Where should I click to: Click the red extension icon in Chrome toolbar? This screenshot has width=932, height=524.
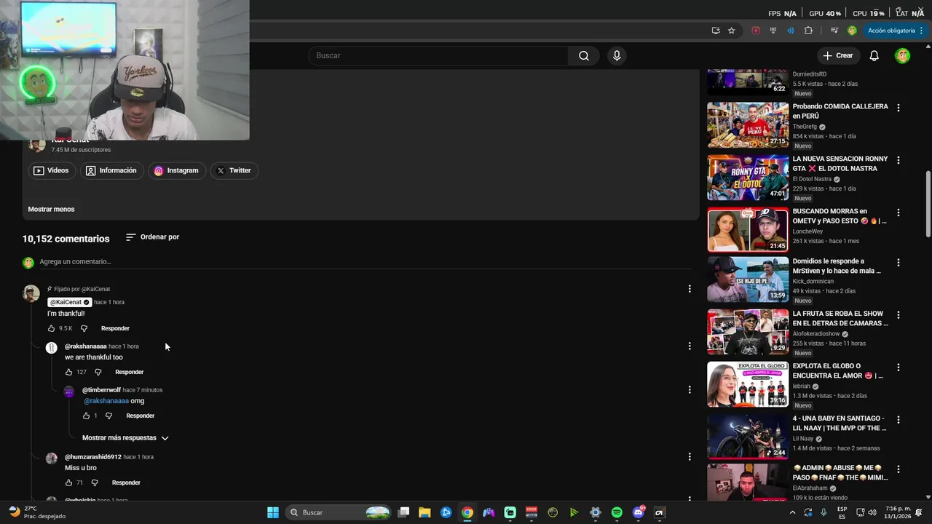[x=756, y=31]
